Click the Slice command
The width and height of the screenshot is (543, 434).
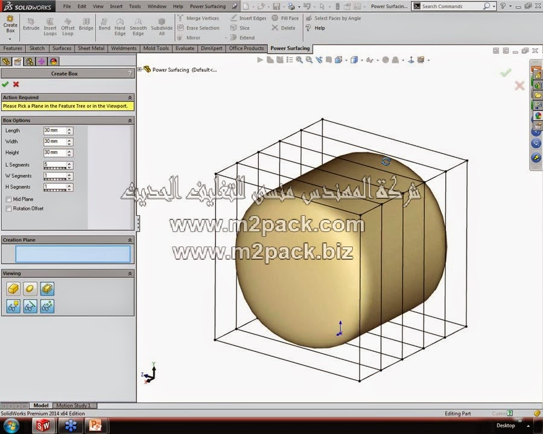pos(240,28)
